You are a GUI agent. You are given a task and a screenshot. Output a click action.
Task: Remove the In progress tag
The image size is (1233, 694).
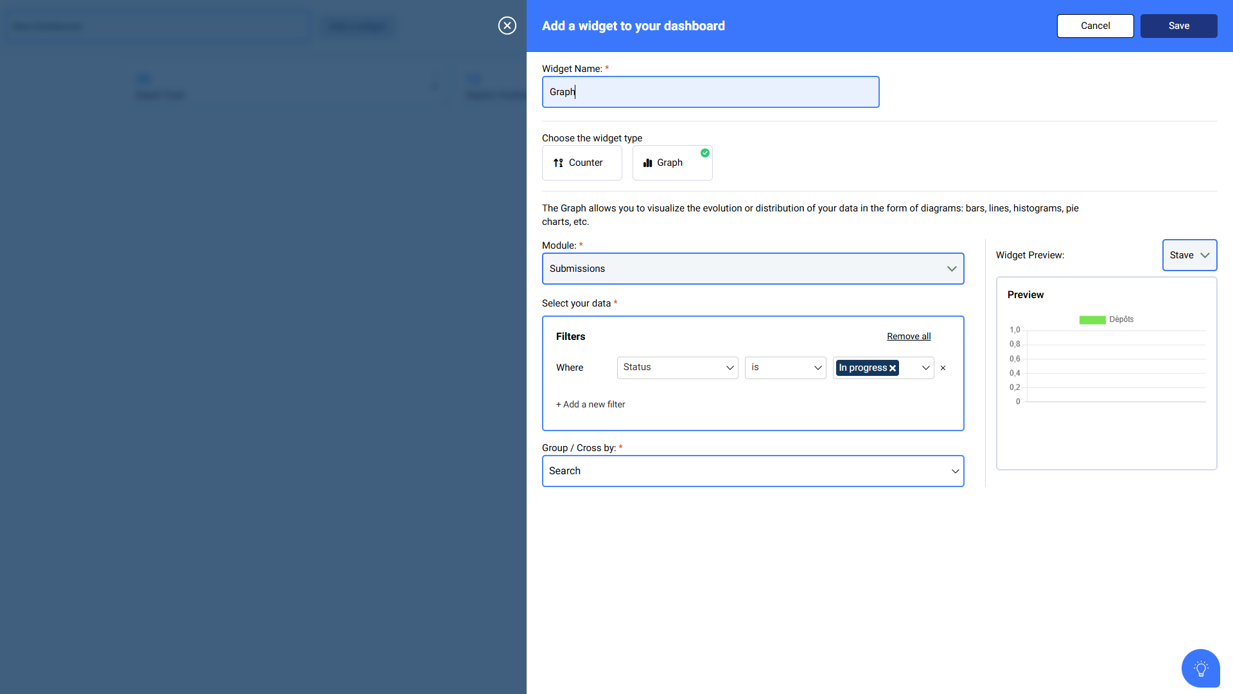893,368
